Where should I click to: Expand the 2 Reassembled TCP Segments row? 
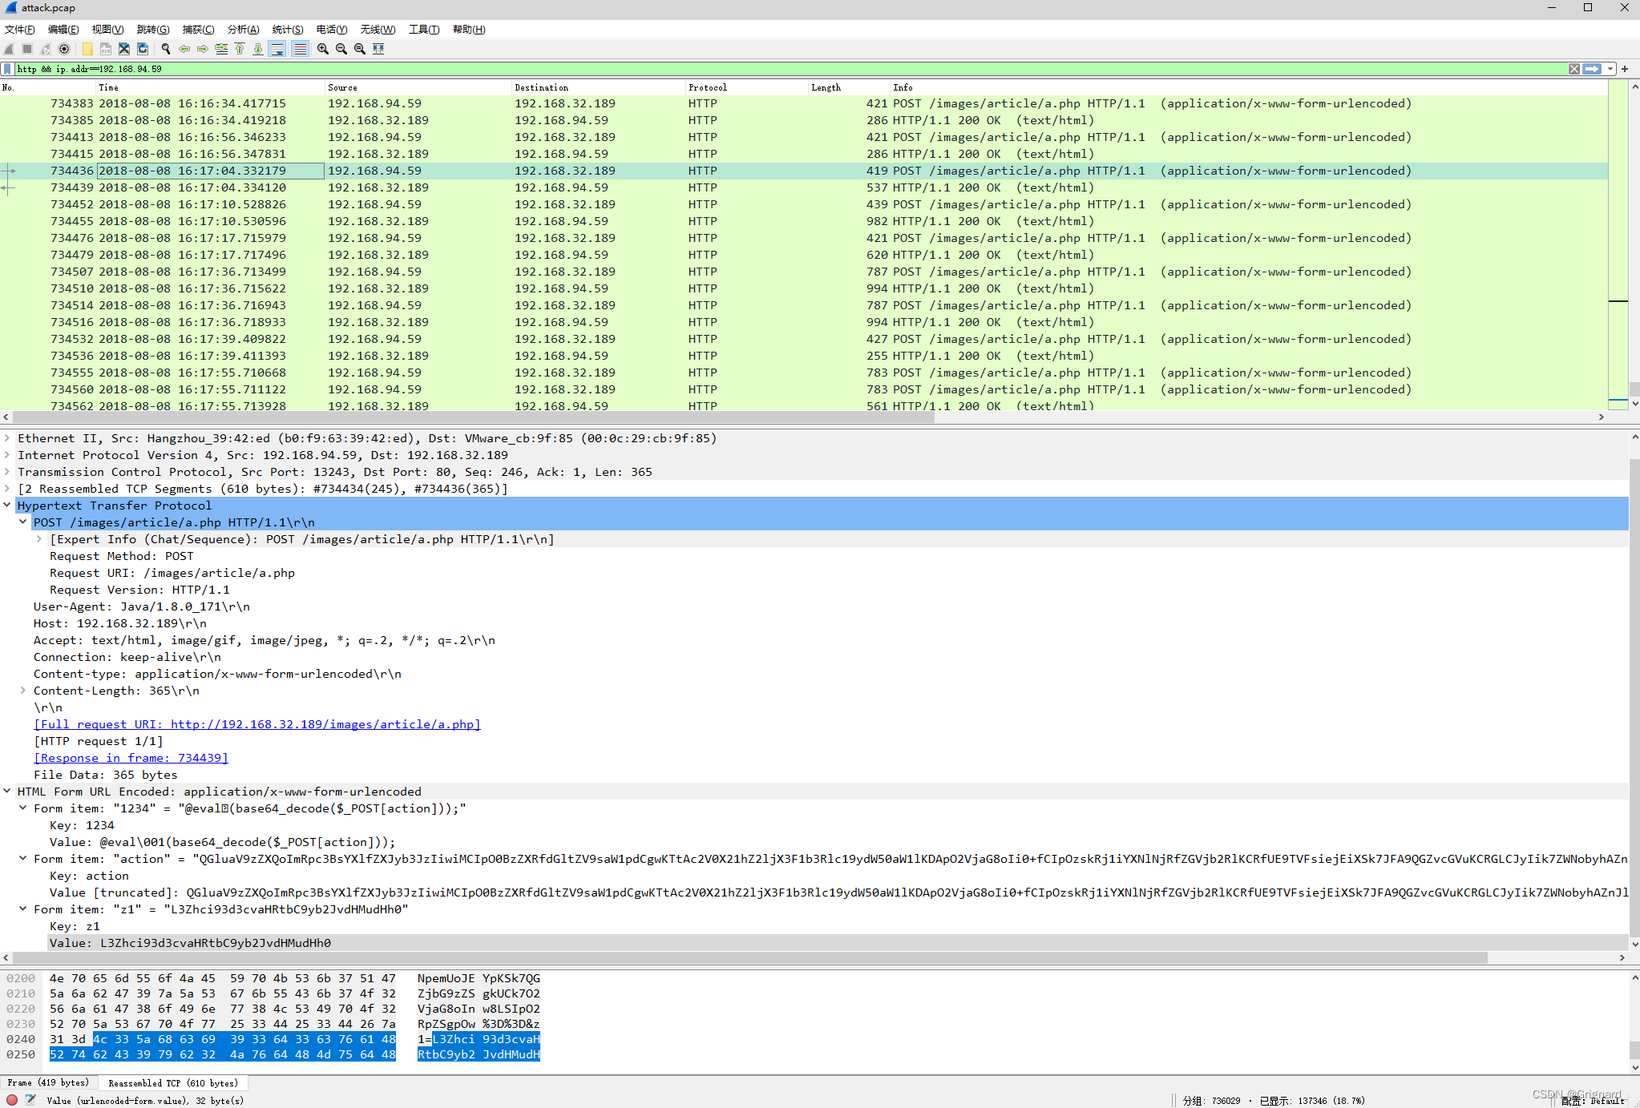click(x=7, y=489)
